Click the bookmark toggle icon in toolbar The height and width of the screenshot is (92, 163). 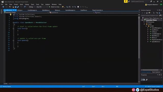(78, 7)
